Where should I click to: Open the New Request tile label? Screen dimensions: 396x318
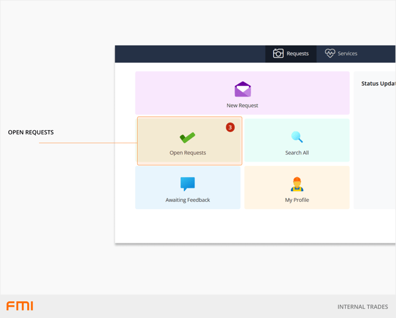pos(242,105)
